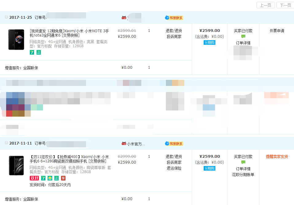Click green shield badge under 小米手机6 item
The width and height of the screenshot is (294, 205).
coord(50,178)
